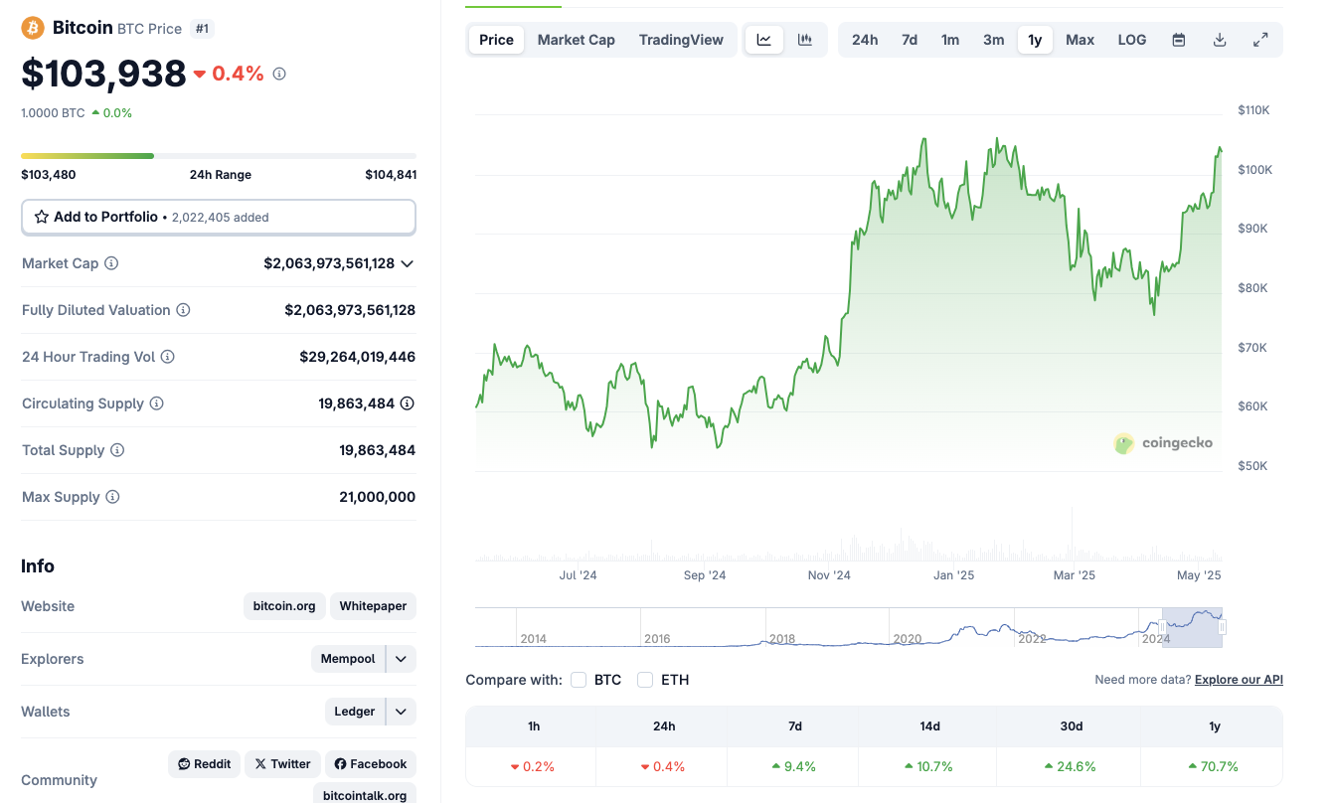Show Circulating Supply label info icon
Screen dimensions: 1332x803
[156, 403]
